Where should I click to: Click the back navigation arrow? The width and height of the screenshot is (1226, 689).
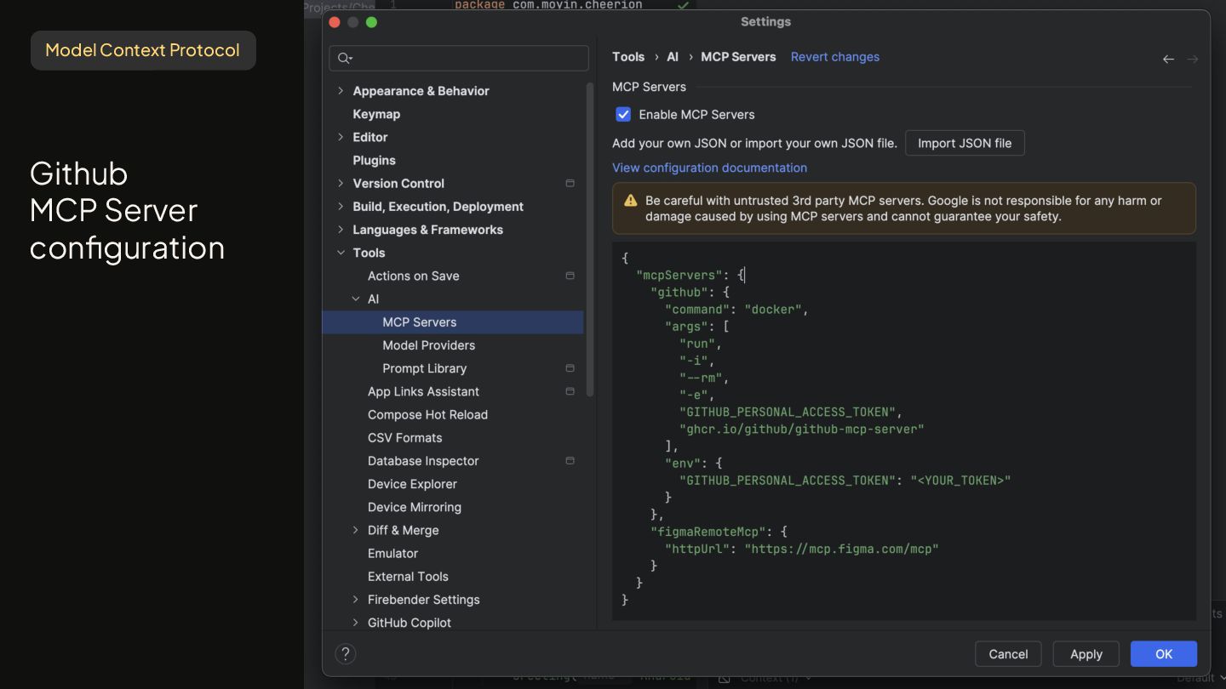click(x=1168, y=59)
